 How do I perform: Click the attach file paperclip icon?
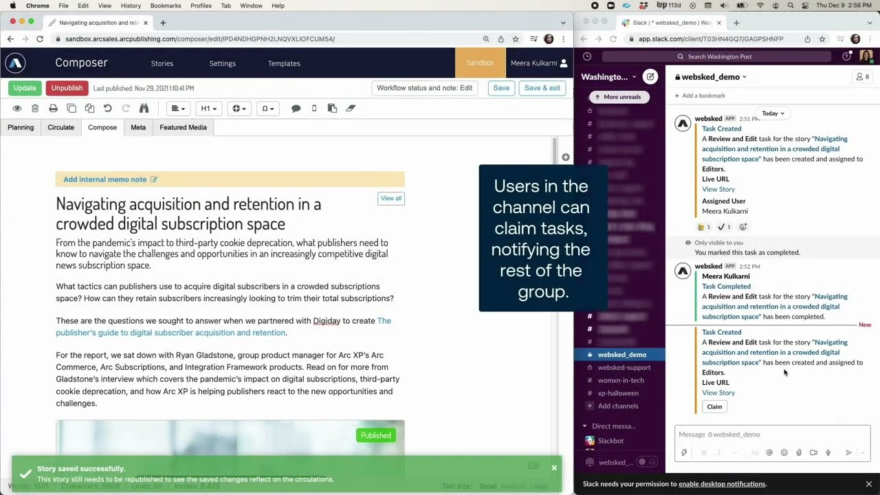(799, 452)
